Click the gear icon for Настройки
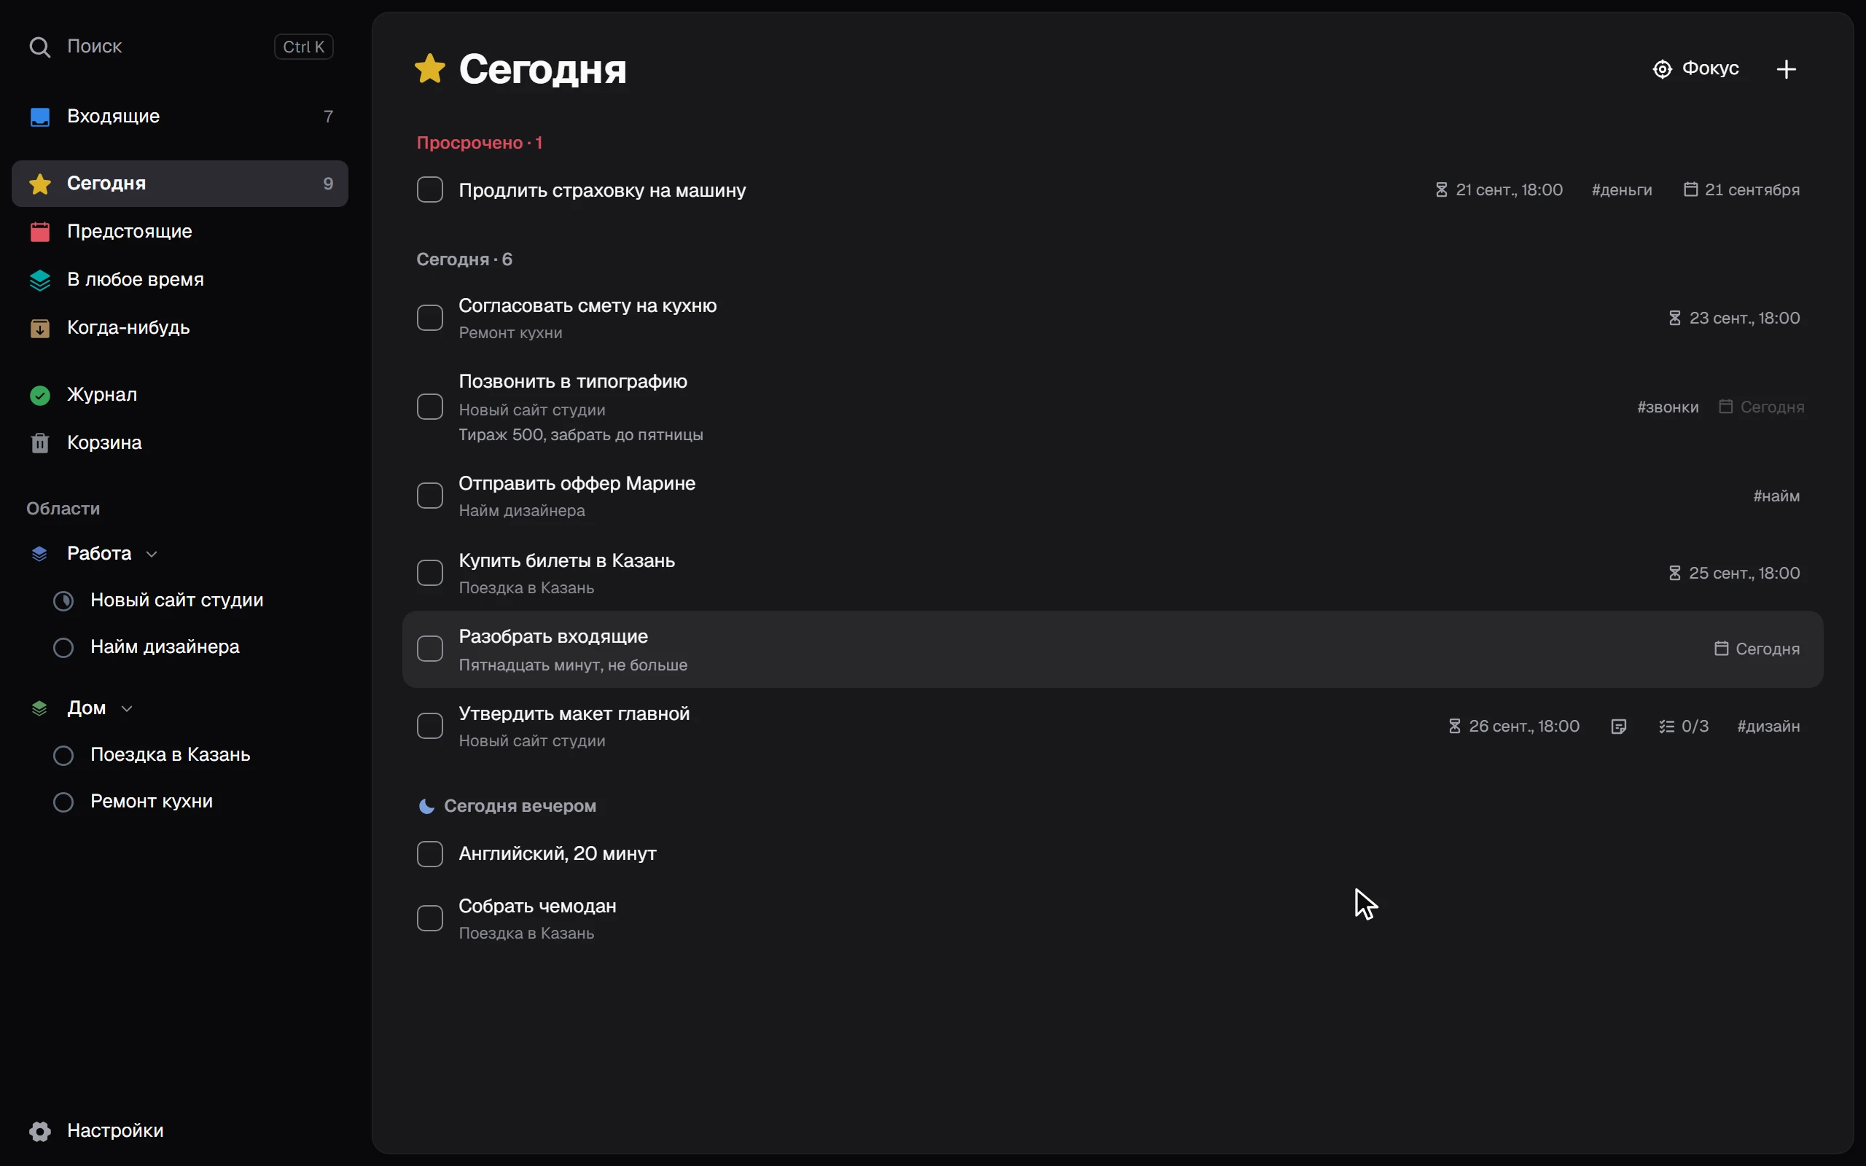1866x1166 pixels. [39, 1130]
